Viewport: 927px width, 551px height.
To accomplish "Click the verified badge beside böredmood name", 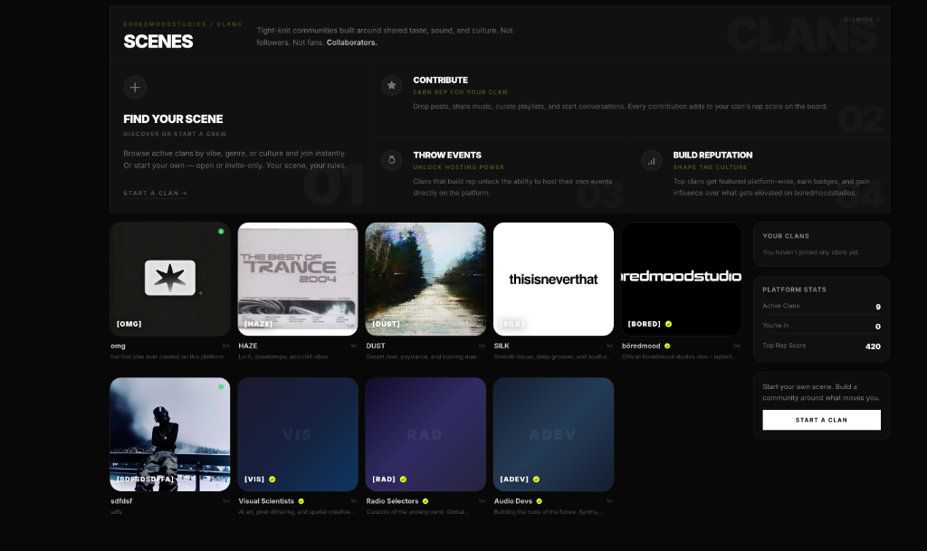I will point(667,346).
